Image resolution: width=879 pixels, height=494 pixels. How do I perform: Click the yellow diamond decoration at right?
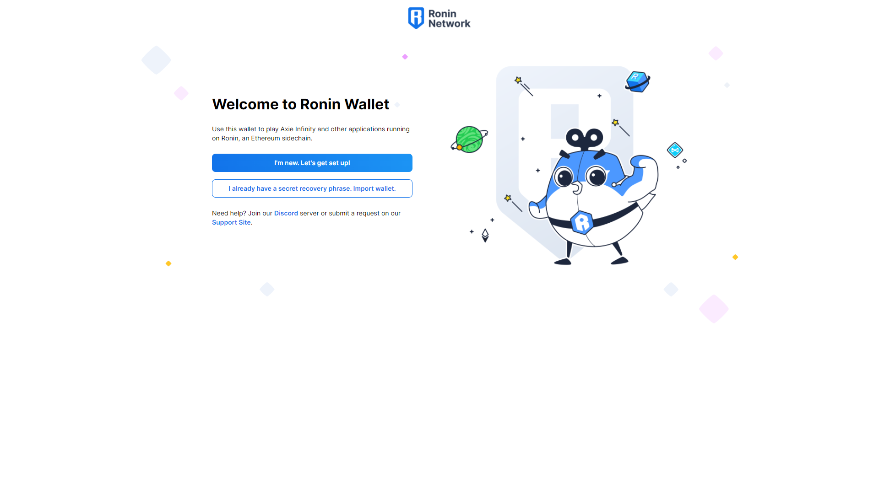[735, 257]
